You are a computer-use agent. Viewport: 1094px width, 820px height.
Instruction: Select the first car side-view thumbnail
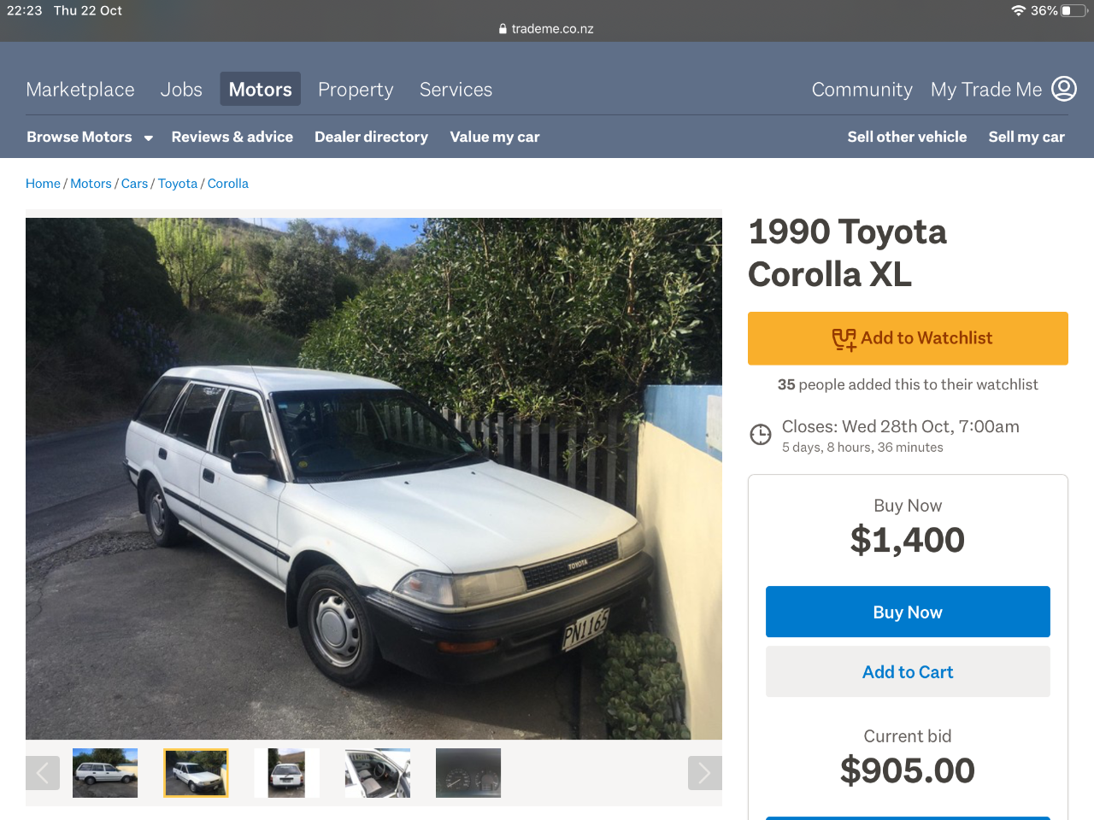pyautogui.click(x=105, y=773)
